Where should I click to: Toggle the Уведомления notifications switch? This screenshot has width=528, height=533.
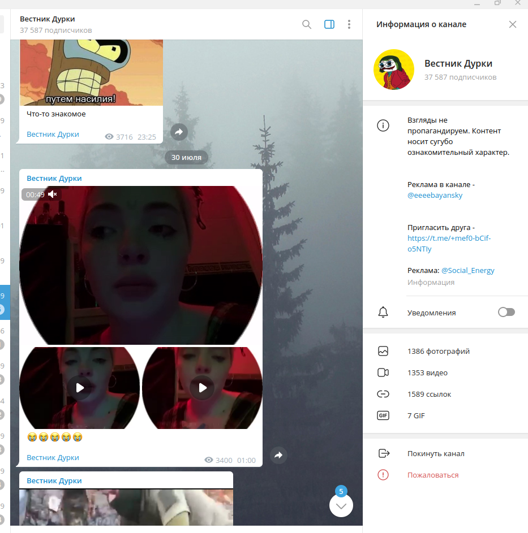coord(506,312)
